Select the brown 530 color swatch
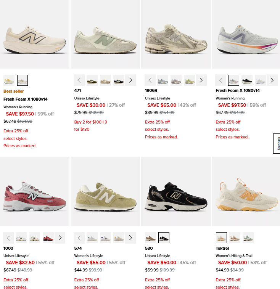 [150, 238]
